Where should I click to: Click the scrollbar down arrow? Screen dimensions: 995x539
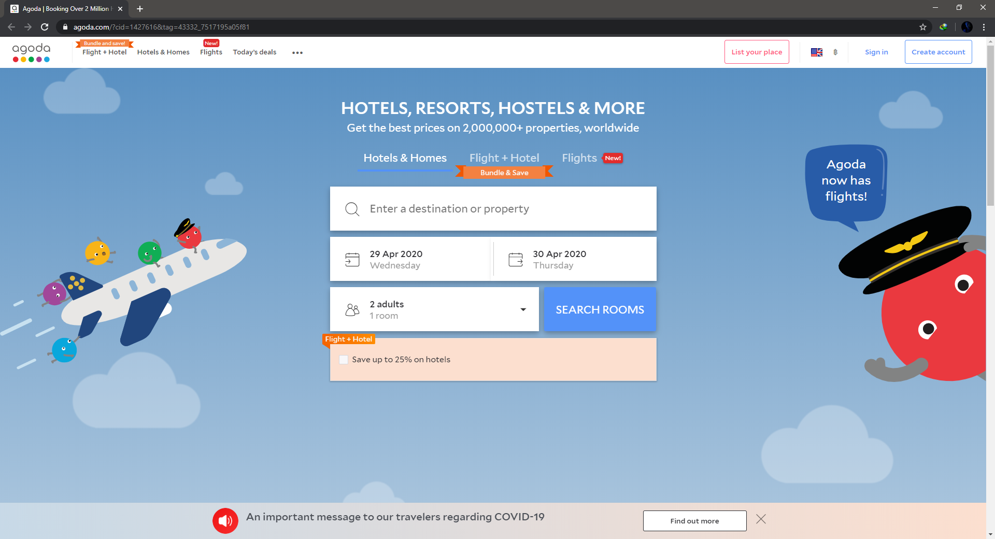(x=990, y=534)
